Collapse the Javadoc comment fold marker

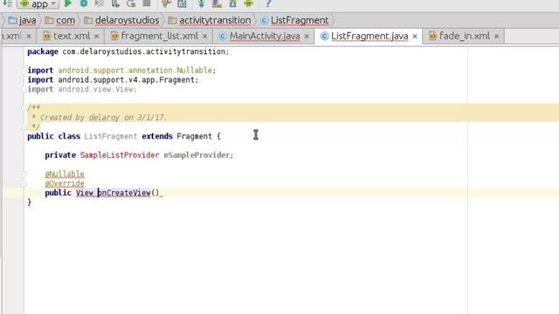click(x=24, y=108)
